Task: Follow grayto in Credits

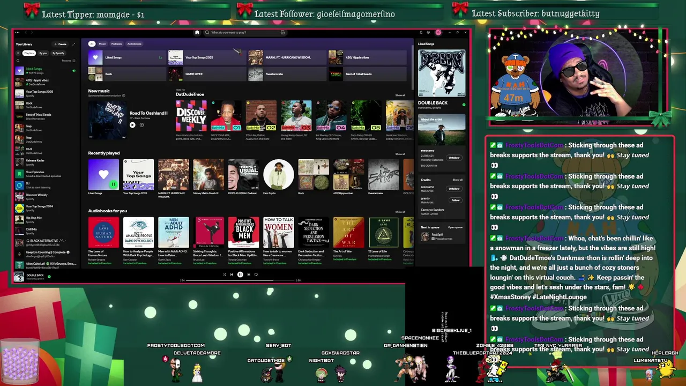Action: click(455, 200)
